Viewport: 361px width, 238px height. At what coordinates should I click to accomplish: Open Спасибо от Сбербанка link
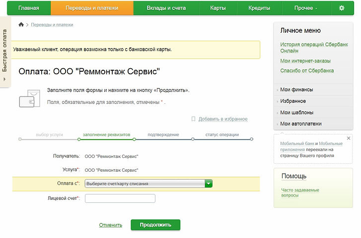tap(307, 71)
